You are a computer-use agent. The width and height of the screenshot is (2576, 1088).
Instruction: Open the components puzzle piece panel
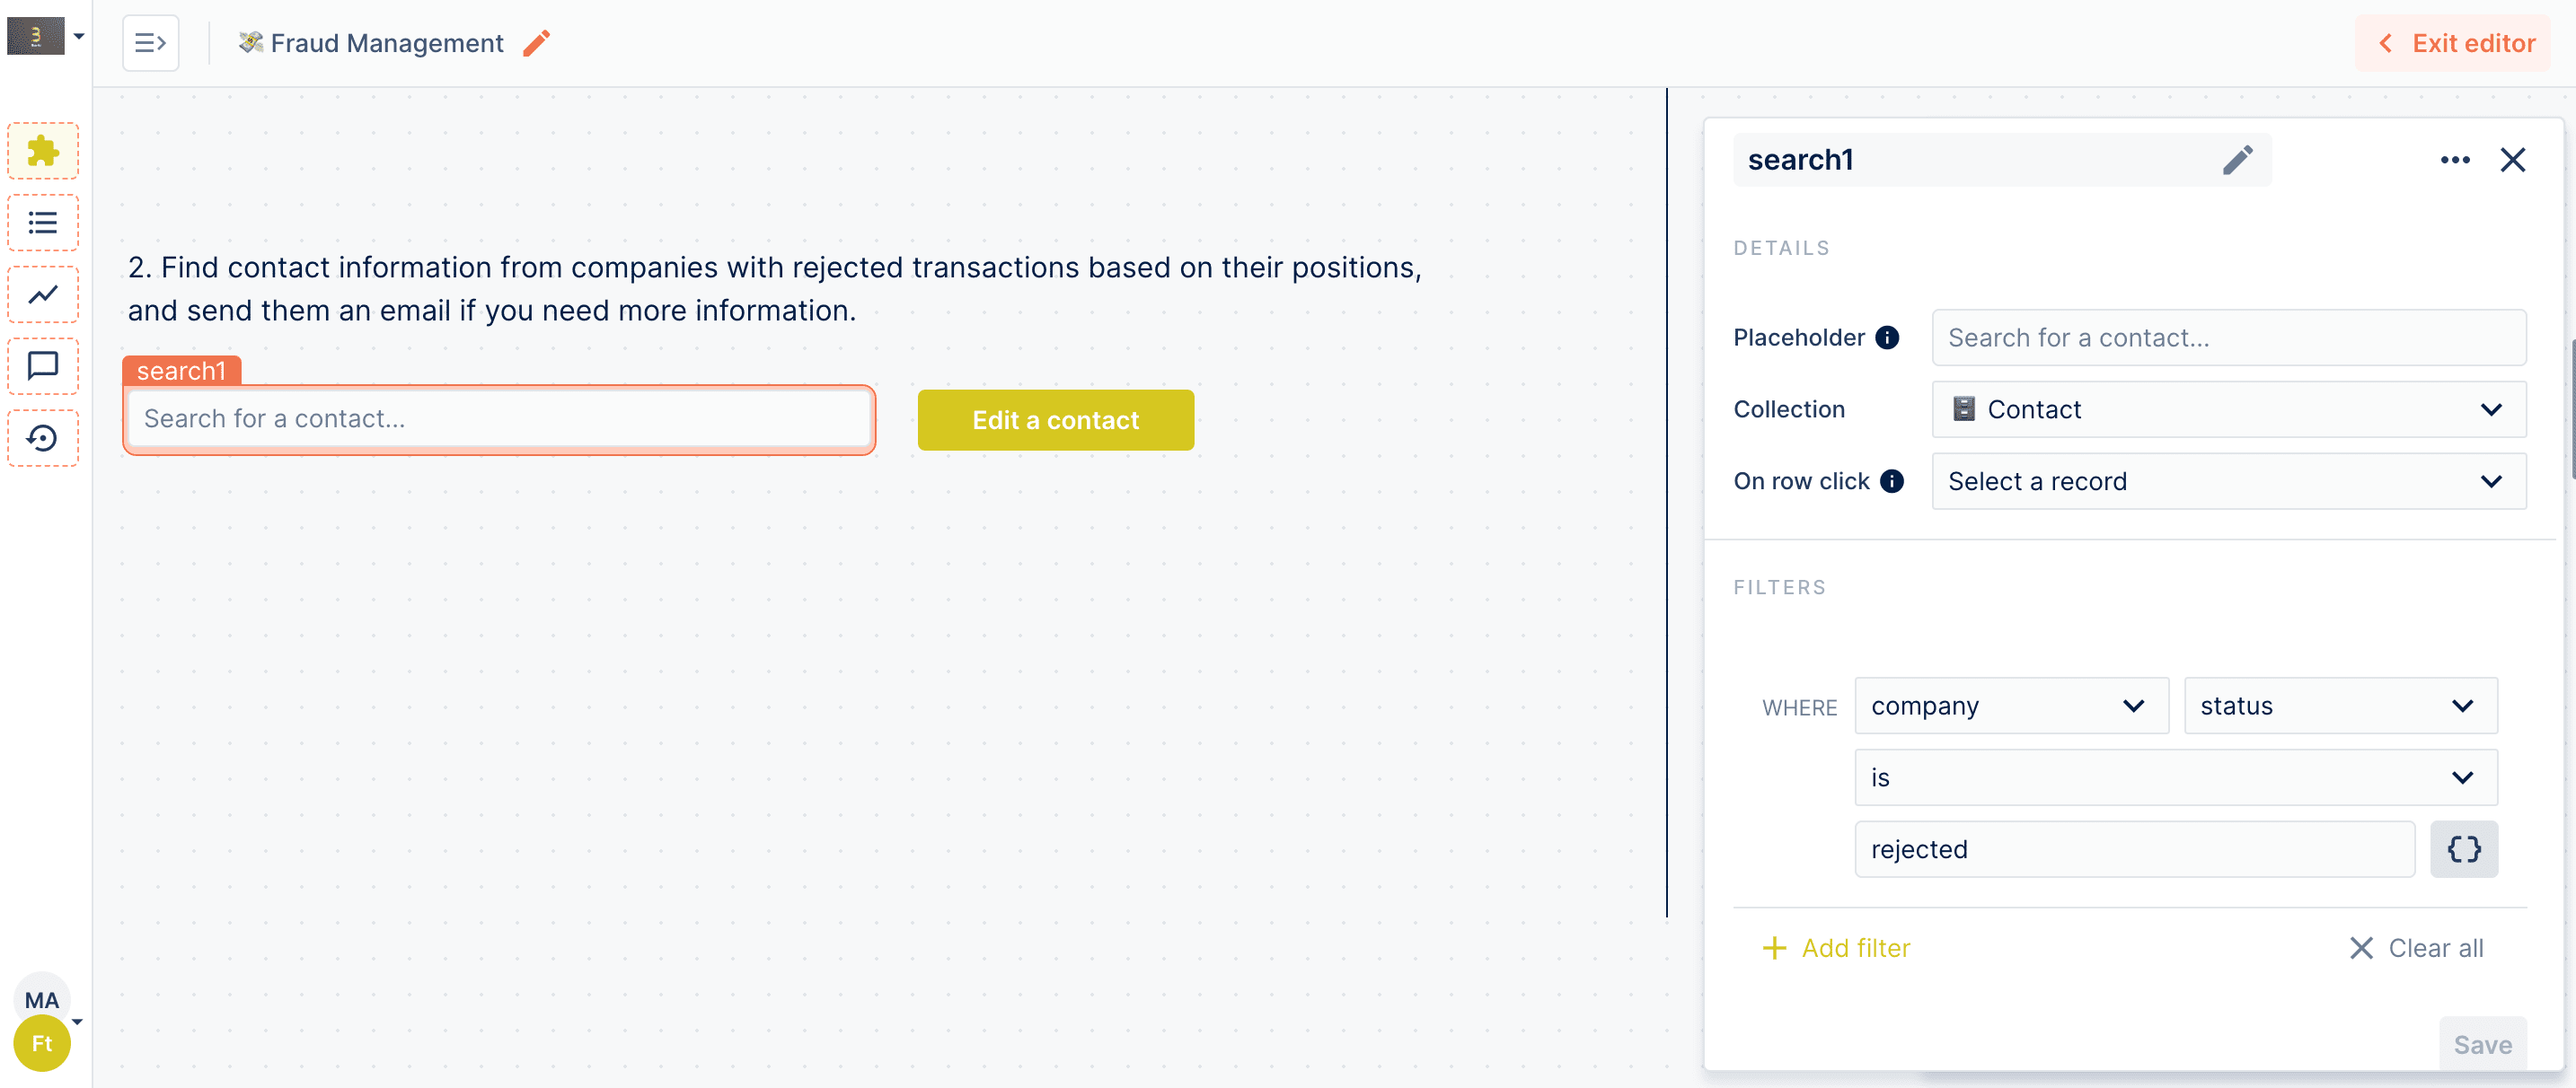pos(43,151)
